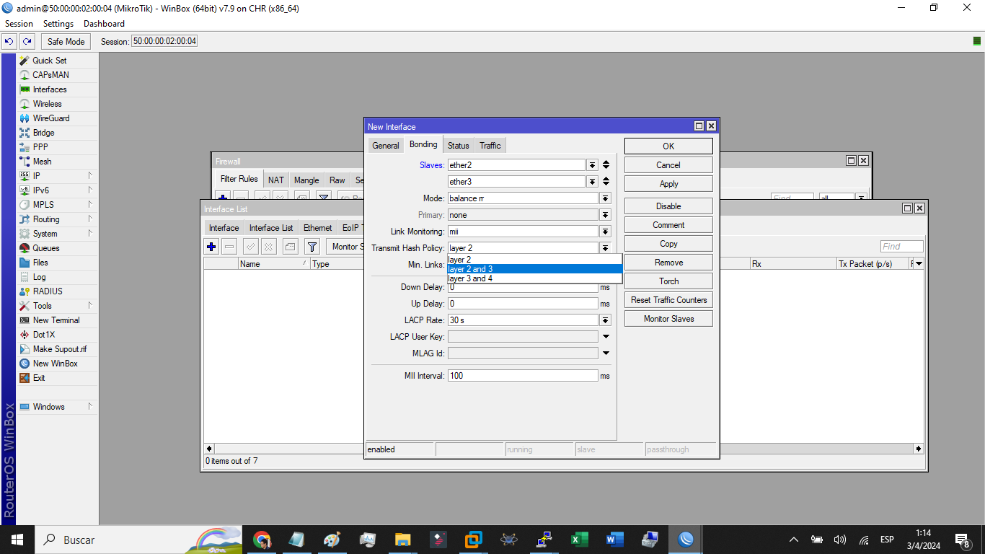Open Quick Set in sidebar
Image resolution: width=985 pixels, height=554 pixels.
[49, 61]
